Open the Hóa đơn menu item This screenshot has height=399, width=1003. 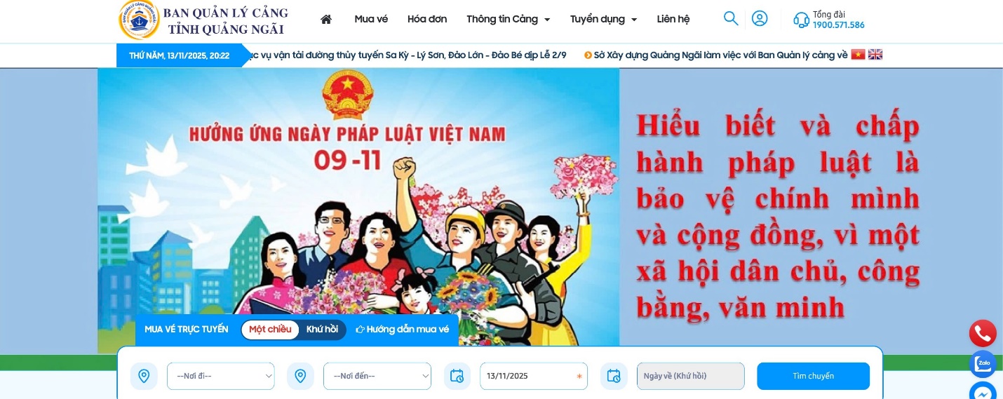coord(427,19)
